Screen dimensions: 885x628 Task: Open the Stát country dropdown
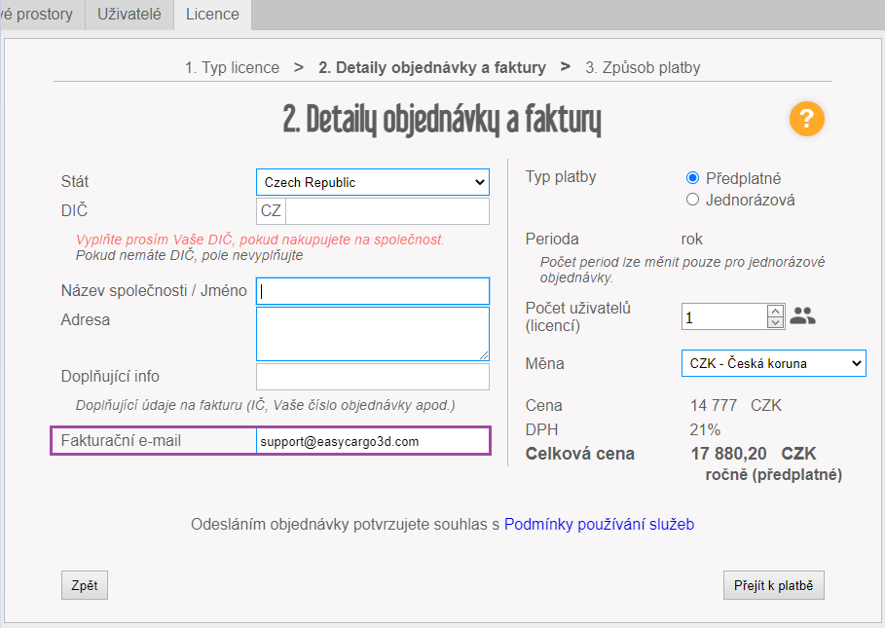[x=373, y=182]
